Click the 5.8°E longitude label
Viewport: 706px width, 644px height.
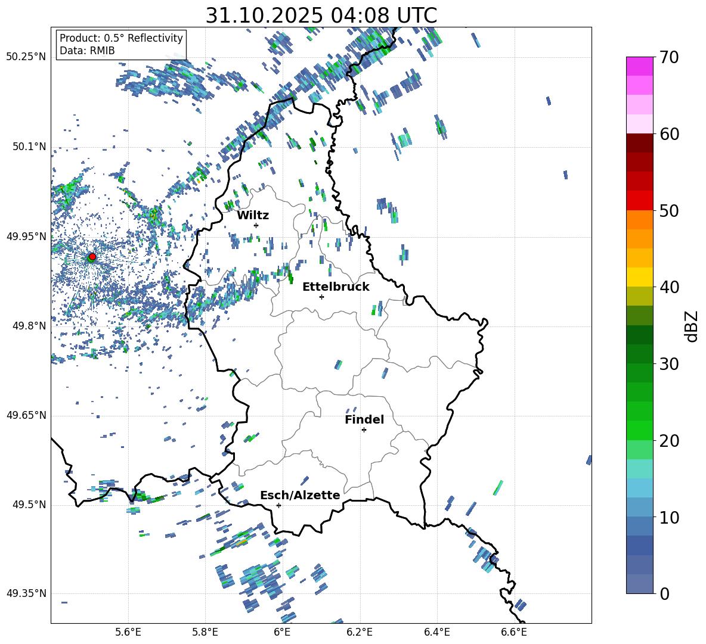pyautogui.click(x=205, y=632)
